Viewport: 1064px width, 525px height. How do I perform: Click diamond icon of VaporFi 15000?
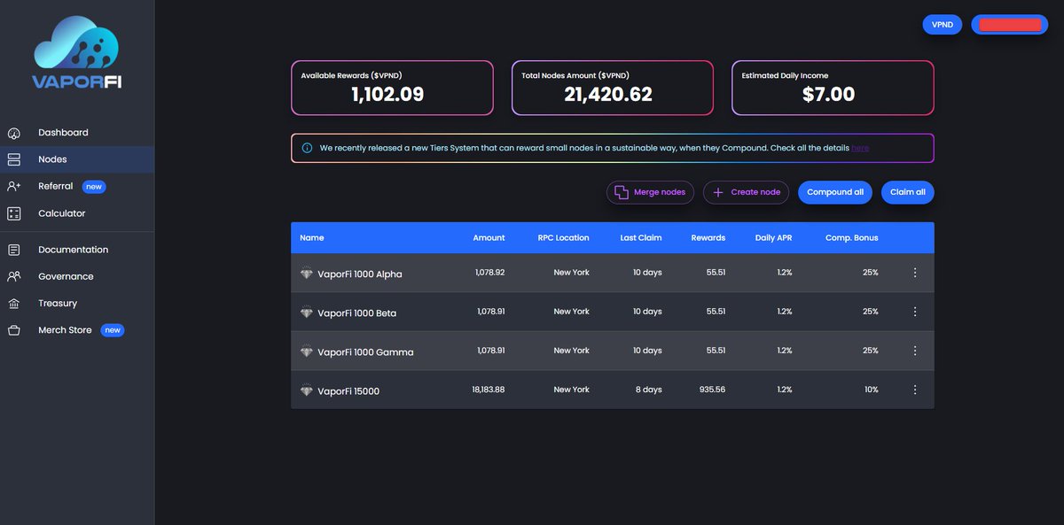coord(307,390)
